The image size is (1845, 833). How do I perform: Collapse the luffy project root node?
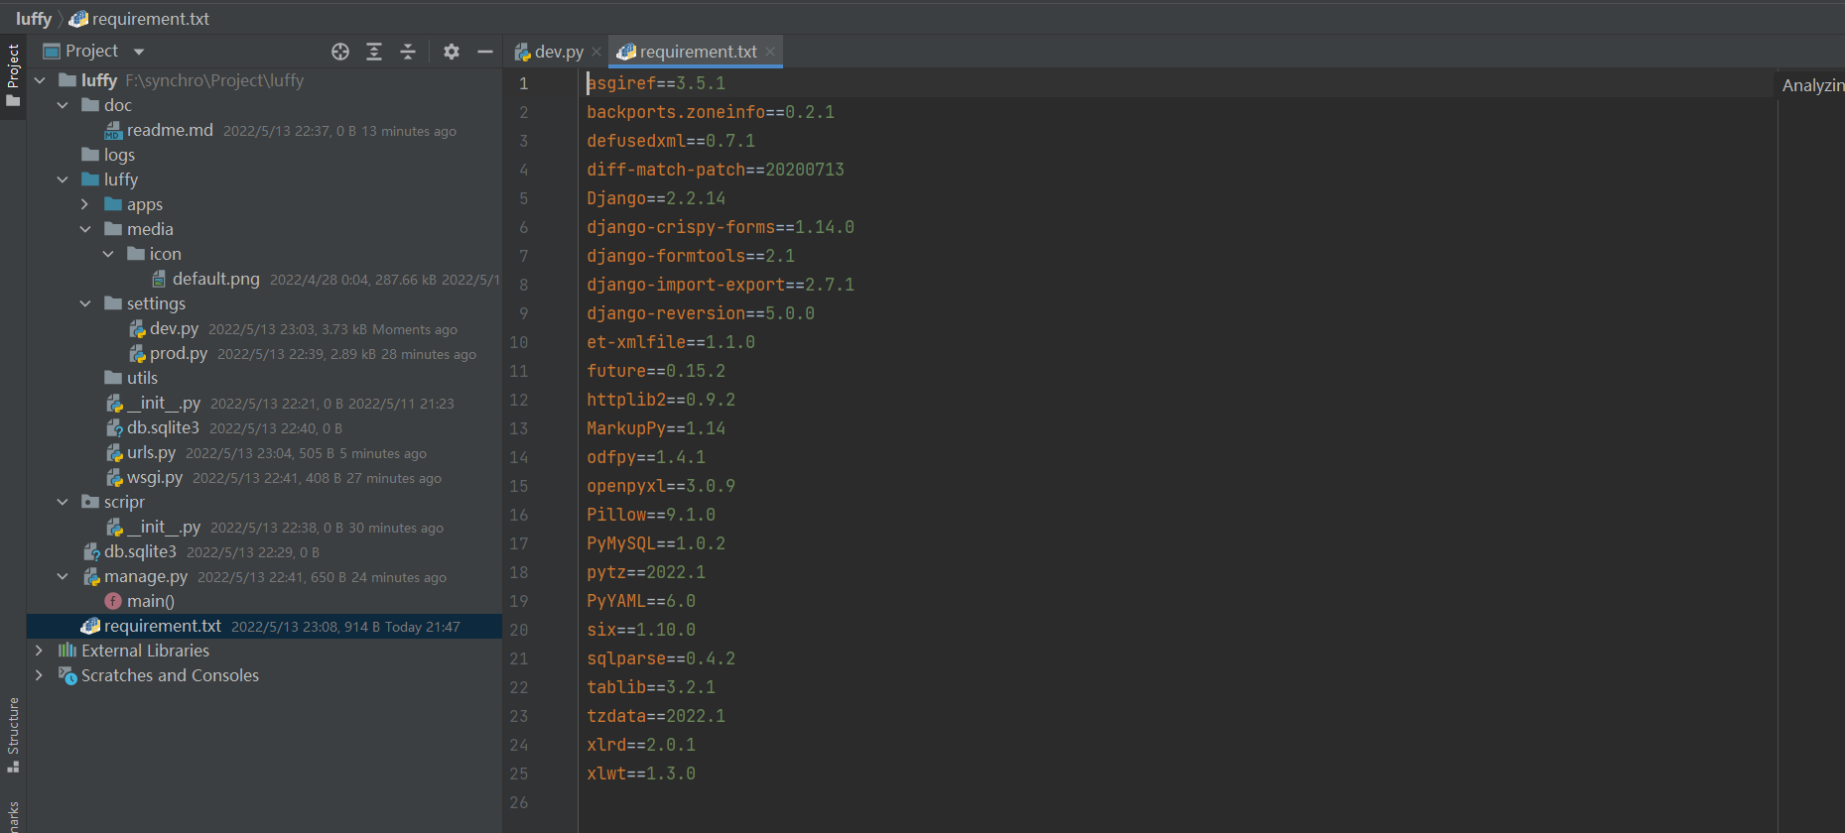coord(40,80)
